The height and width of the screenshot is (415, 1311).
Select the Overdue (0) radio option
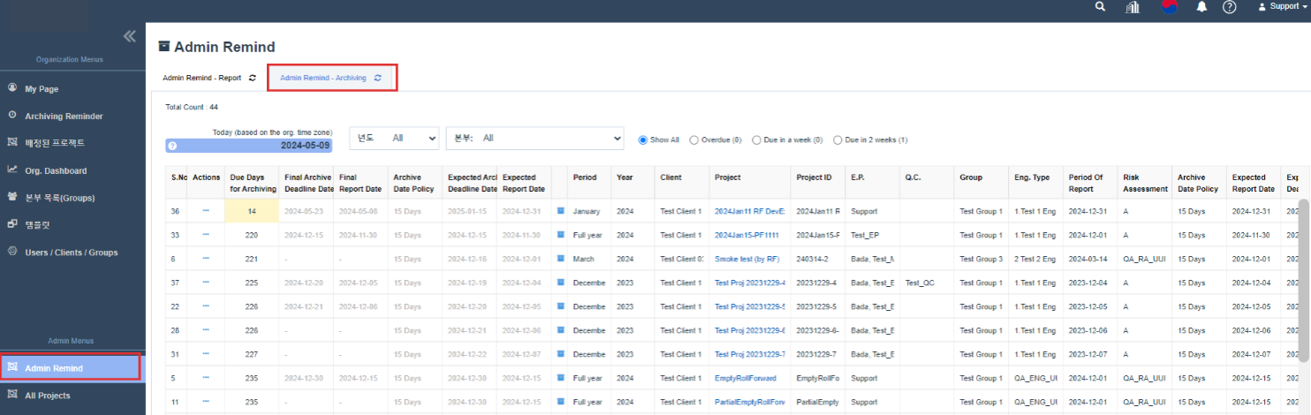click(x=694, y=140)
